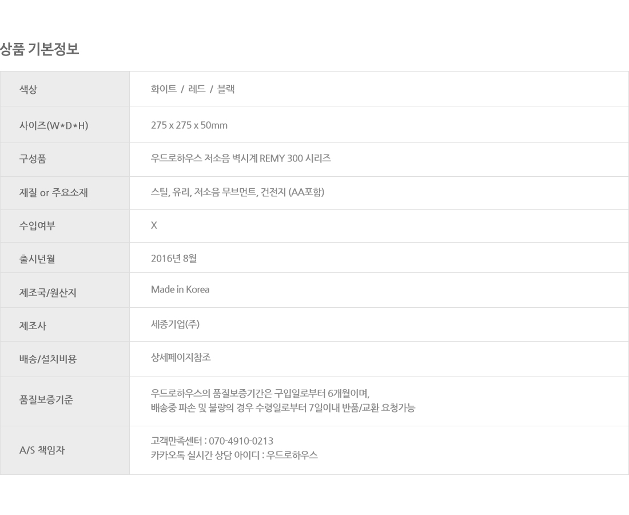The width and height of the screenshot is (629, 515).
Task: Select the 출시년월 label
Action: (x=37, y=259)
